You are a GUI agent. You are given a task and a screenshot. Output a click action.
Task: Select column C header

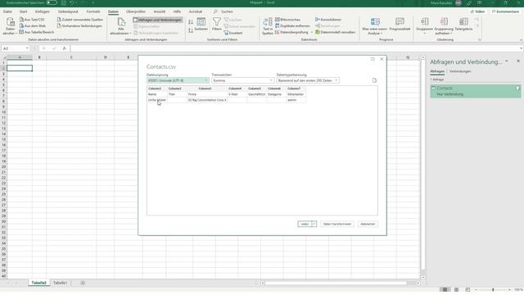[x=71, y=57]
